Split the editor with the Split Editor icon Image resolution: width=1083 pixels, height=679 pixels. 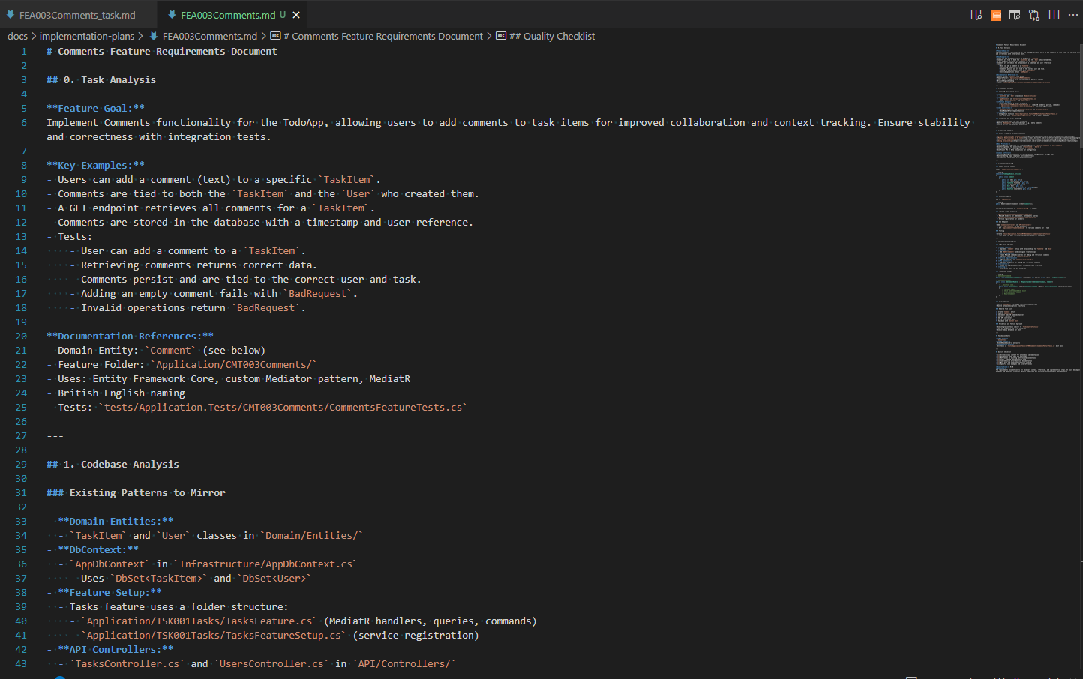pos(1054,14)
